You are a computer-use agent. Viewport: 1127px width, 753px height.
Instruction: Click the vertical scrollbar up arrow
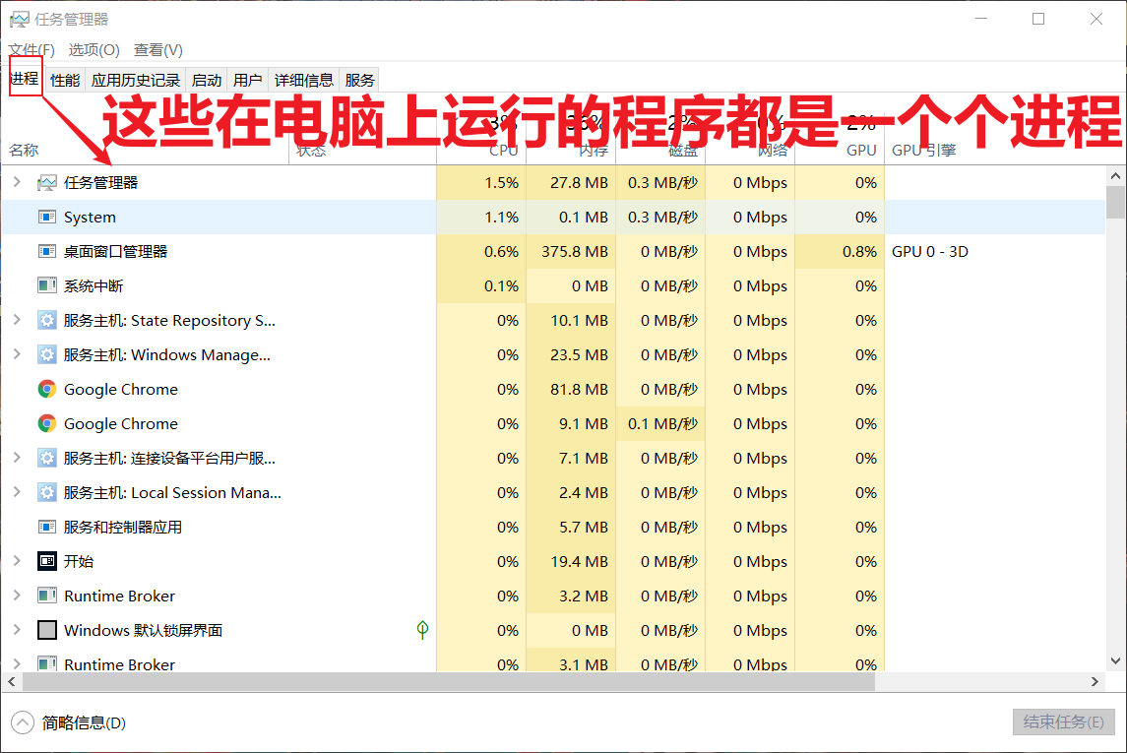point(1115,176)
